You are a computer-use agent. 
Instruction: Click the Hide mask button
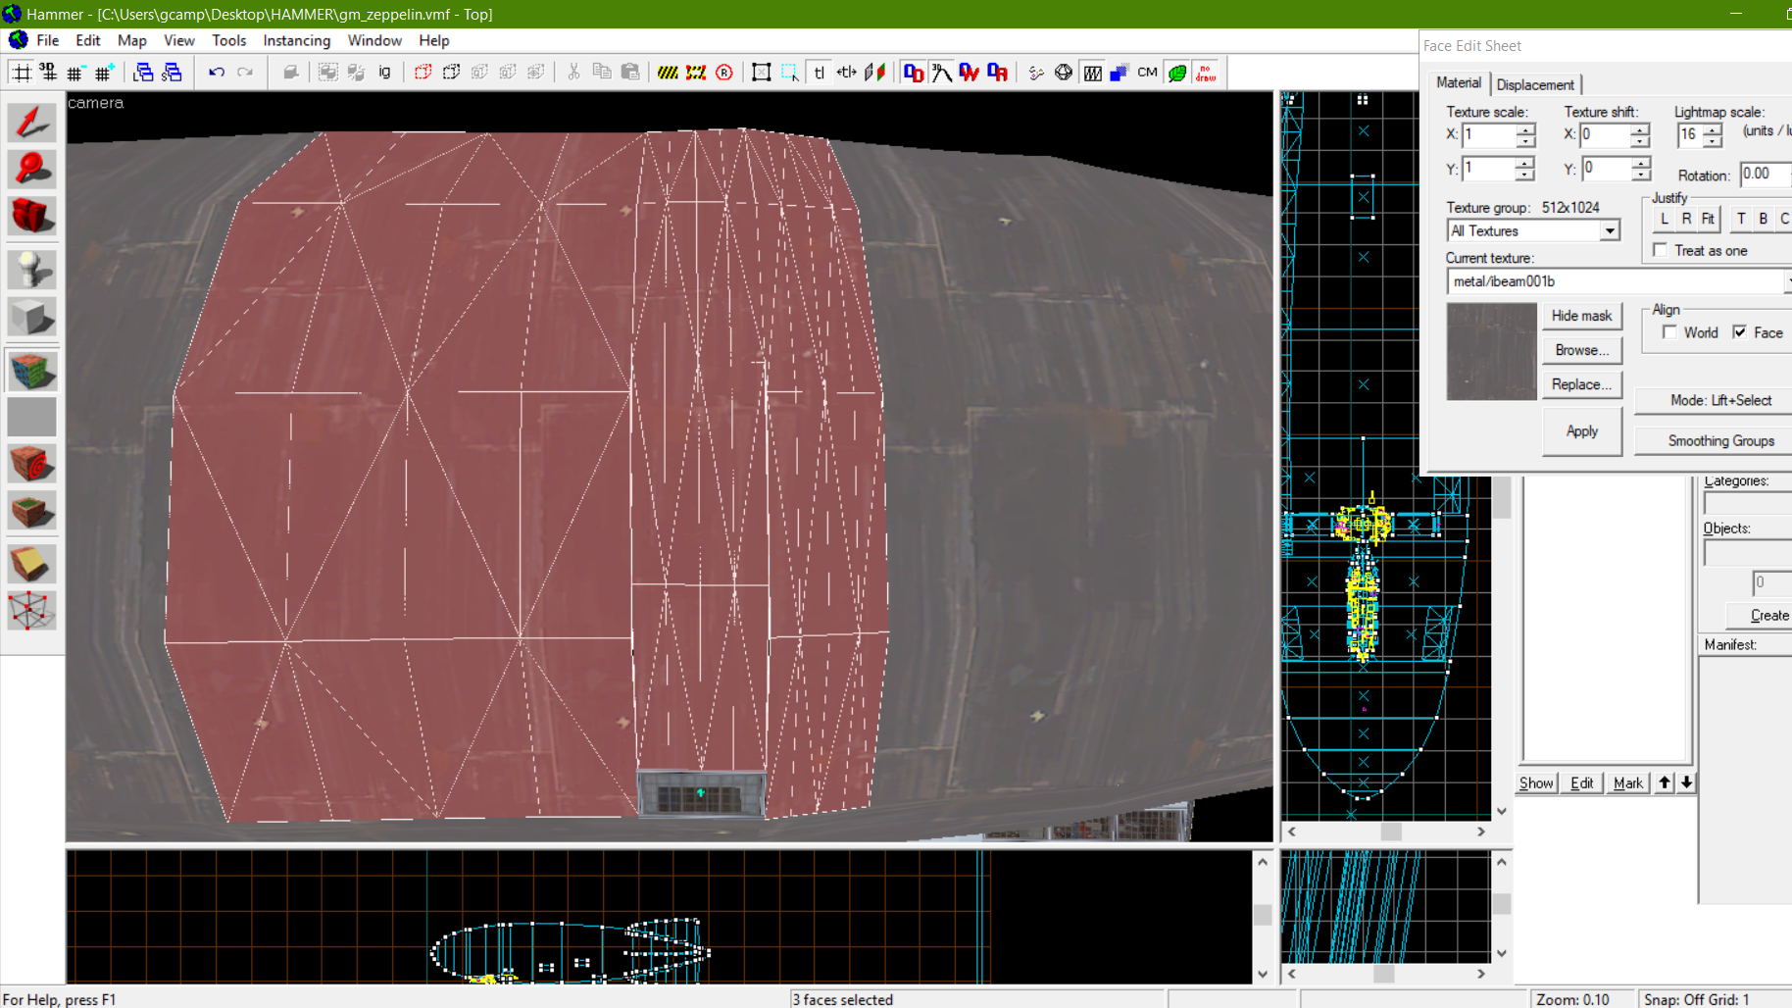tap(1581, 316)
